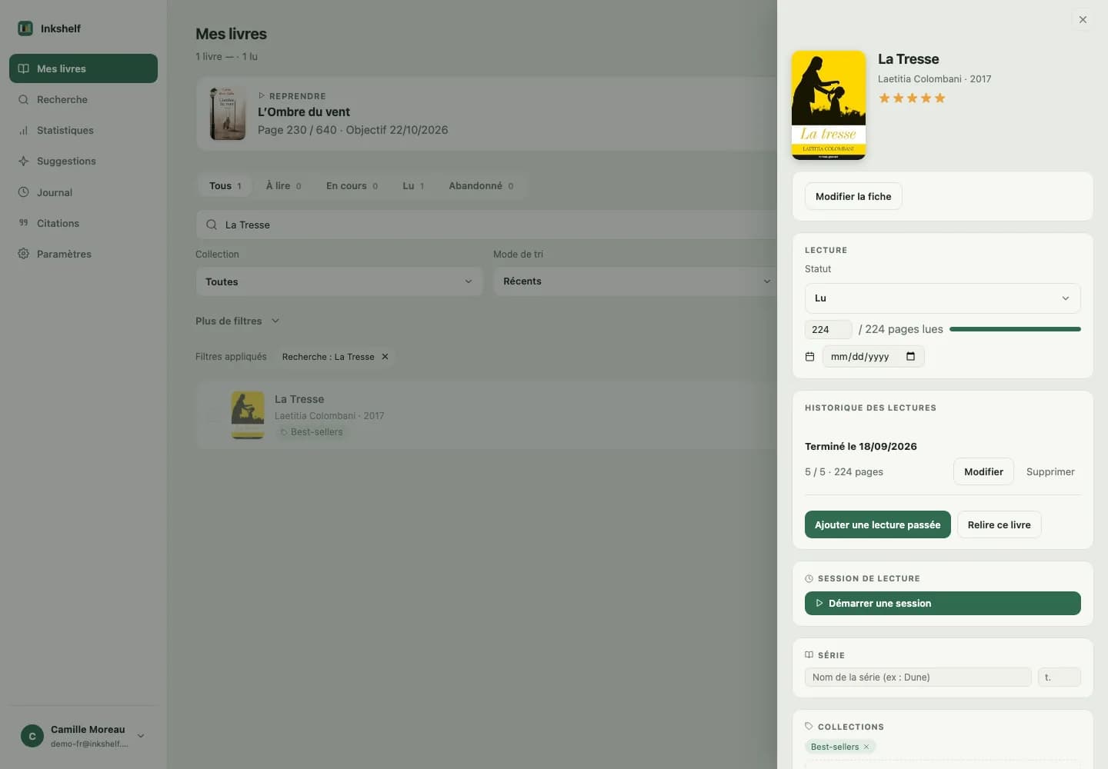The height and width of the screenshot is (769, 1108).
Task: Select the Lu tab
Action: [x=414, y=185]
